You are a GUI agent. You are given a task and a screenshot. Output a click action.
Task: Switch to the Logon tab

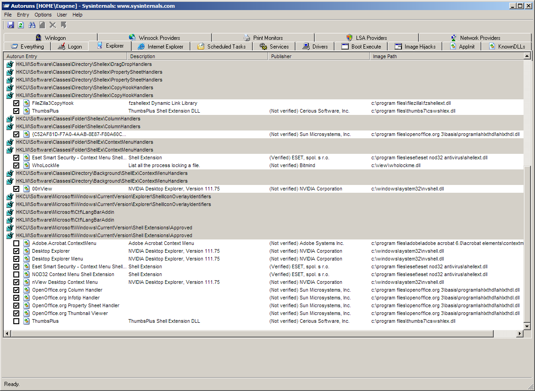[70, 47]
